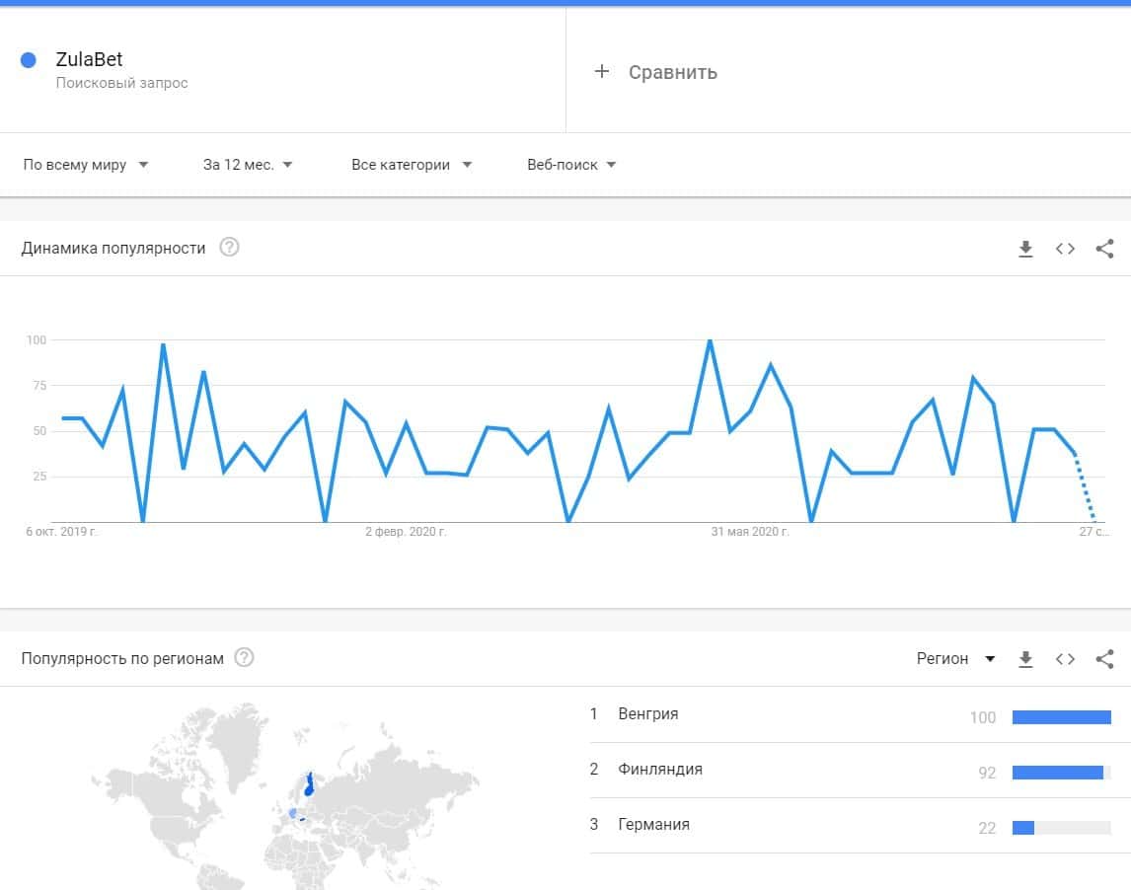Expand the За 12 мес. time range dropdown

248,165
